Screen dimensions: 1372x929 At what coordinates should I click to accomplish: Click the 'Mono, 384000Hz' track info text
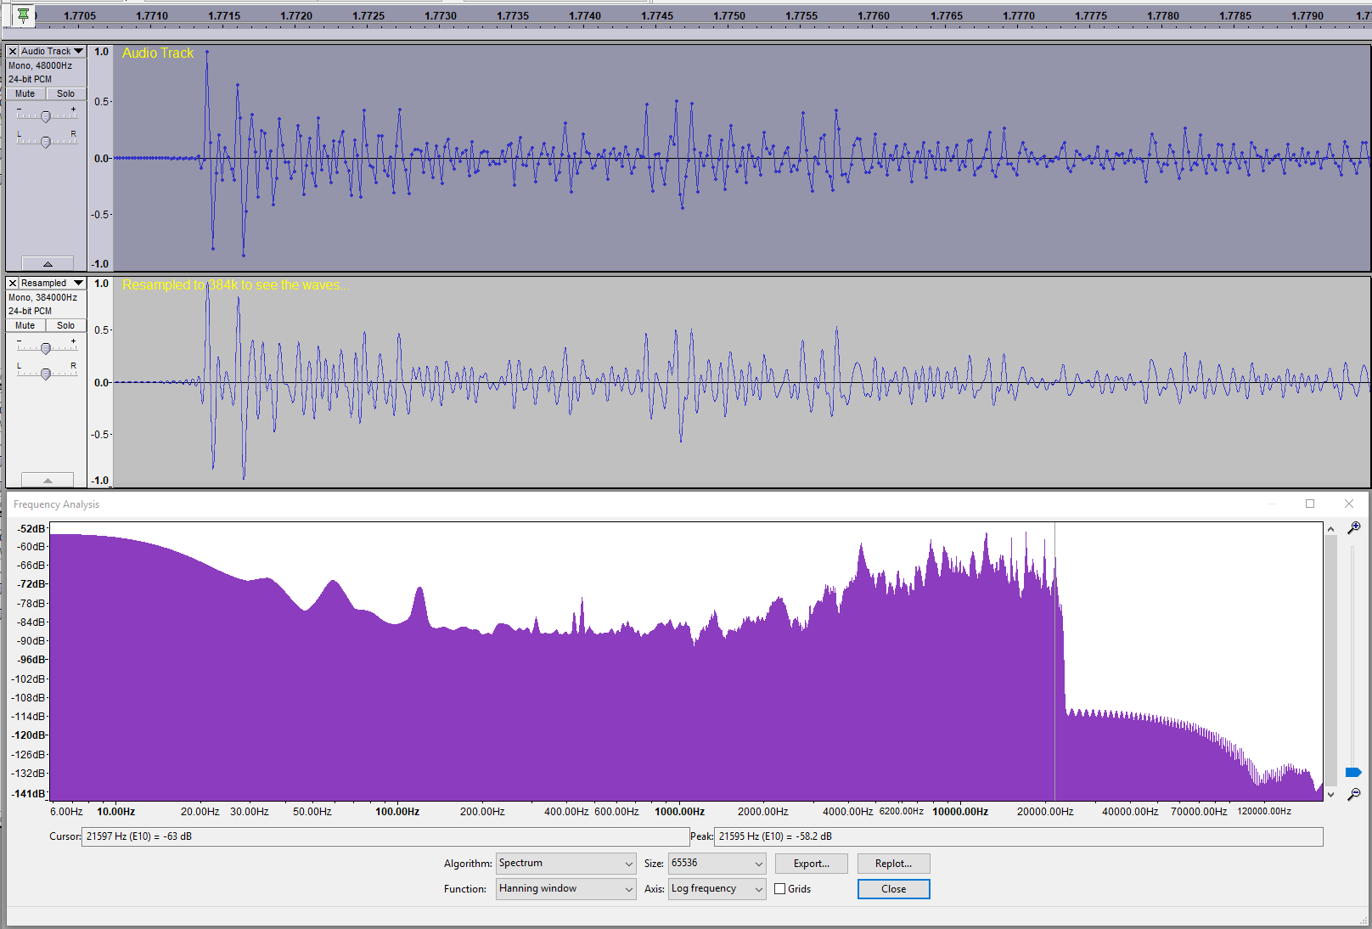pos(42,297)
